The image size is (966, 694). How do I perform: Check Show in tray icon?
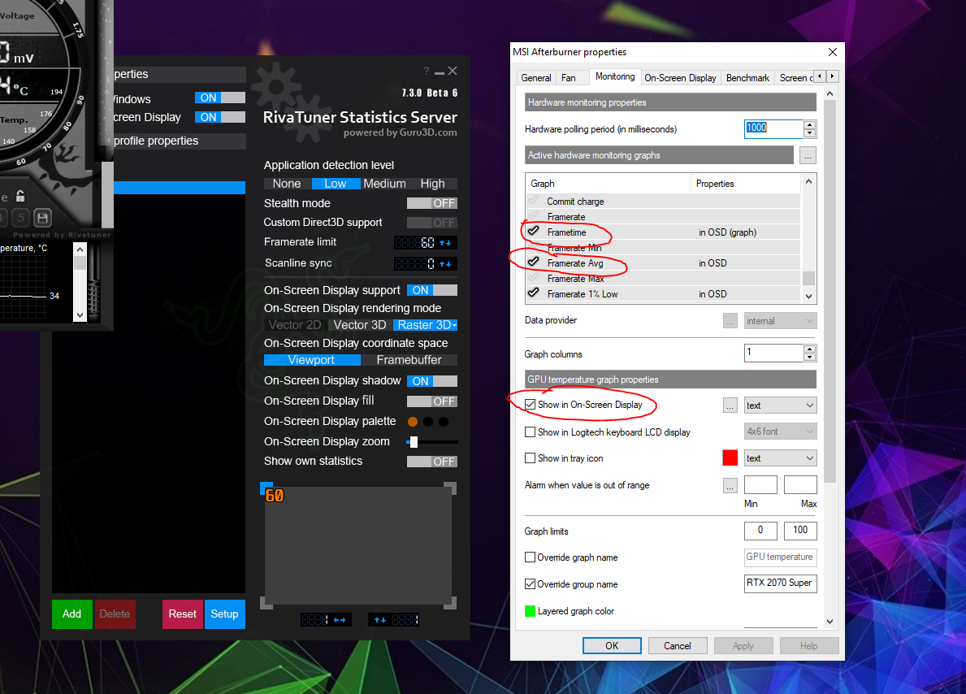530,458
